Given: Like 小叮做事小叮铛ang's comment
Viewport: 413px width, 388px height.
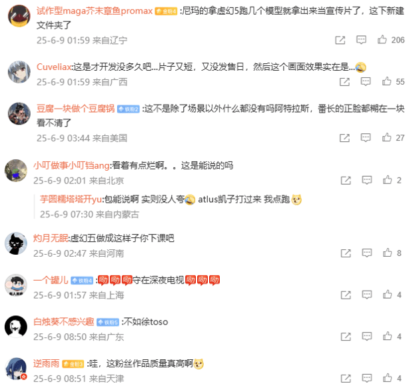Looking at the screenshot, I should 387,180.
